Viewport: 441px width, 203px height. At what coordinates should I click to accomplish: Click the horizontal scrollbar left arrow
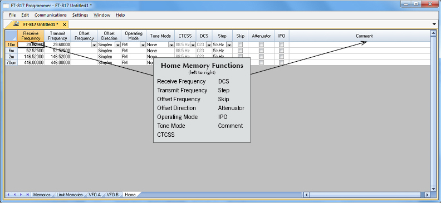pos(307,195)
